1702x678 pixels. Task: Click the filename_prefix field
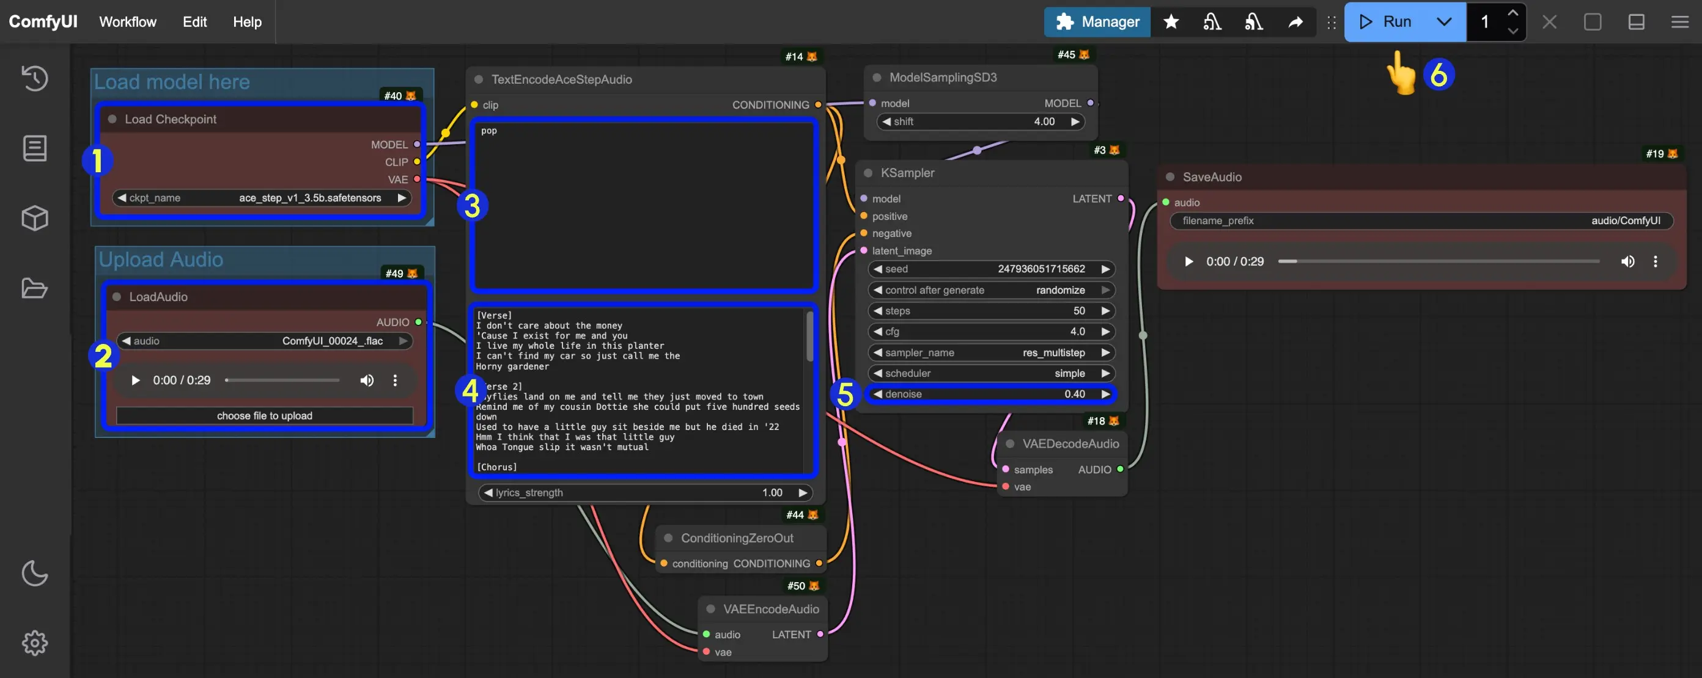pyautogui.click(x=1421, y=221)
